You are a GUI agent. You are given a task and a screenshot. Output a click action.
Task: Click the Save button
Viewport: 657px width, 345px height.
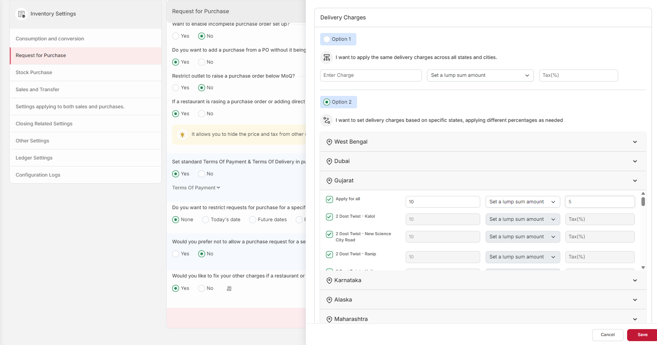[x=642, y=335]
